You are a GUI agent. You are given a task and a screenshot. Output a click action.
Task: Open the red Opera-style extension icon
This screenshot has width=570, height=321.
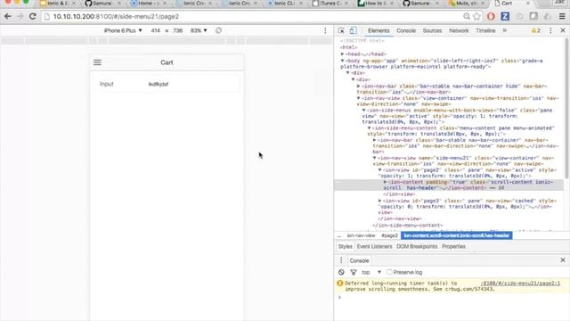pos(491,16)
